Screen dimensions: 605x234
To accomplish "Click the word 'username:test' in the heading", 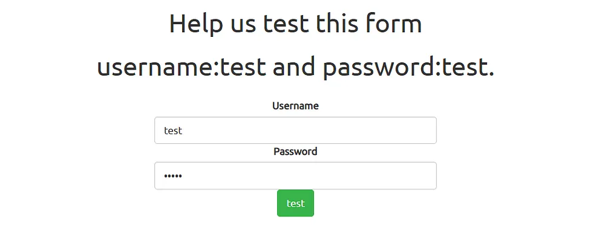I will 181,67.
